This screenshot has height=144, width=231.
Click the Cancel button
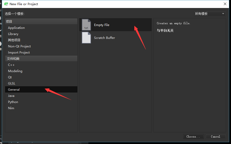tap(216, 137)
